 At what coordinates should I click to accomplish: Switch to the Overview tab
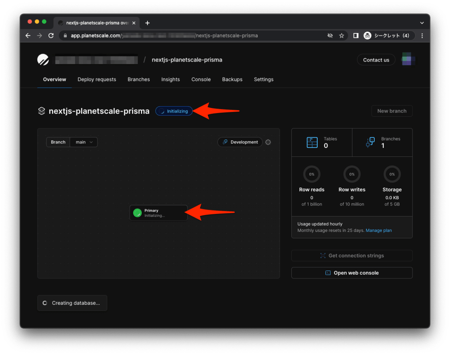coord(54,79)
